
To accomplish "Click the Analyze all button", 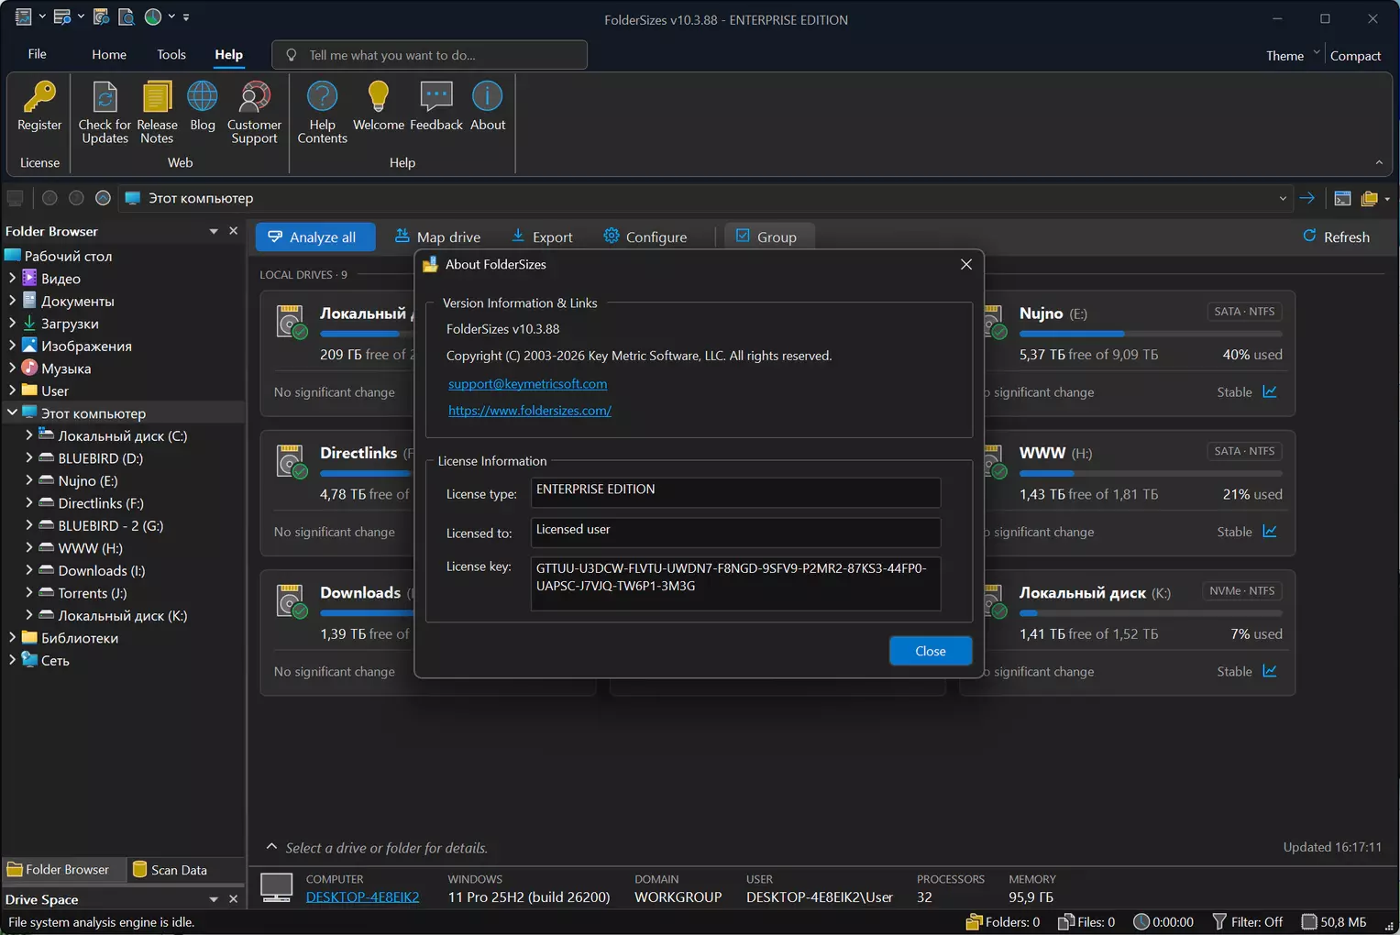I will [315, 236].
